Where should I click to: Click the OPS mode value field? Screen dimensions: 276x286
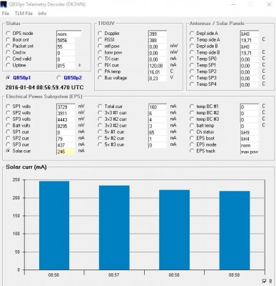68,34
